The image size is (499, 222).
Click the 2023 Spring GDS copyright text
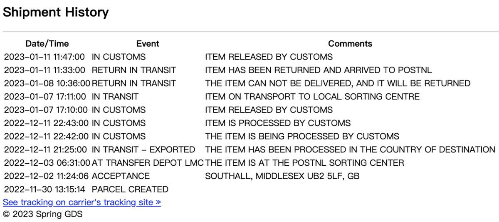(x=43, y=215)
